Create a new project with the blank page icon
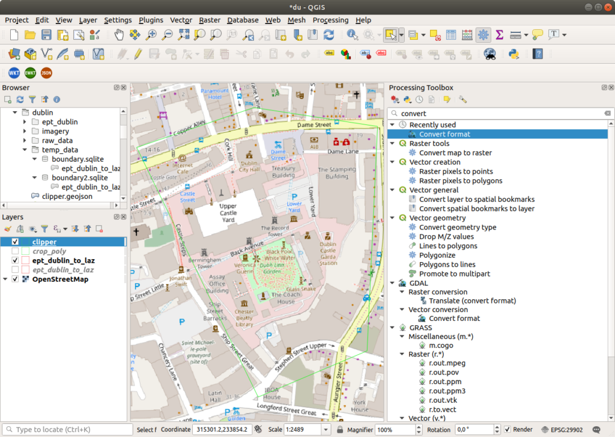This screenshot has height=437, width=615. pyautogui.click(x=14, y=35)
